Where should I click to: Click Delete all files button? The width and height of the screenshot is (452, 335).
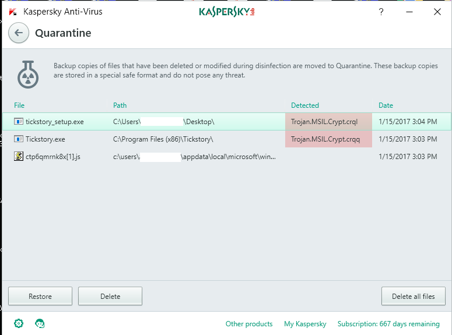414,296
